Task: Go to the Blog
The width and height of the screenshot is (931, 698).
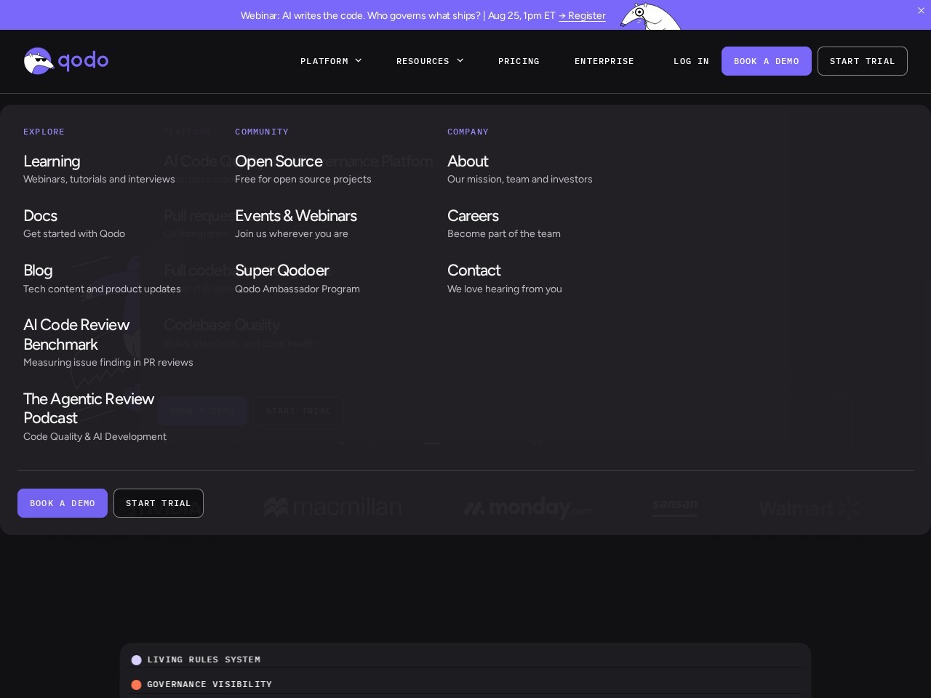Action: point(38,270)
